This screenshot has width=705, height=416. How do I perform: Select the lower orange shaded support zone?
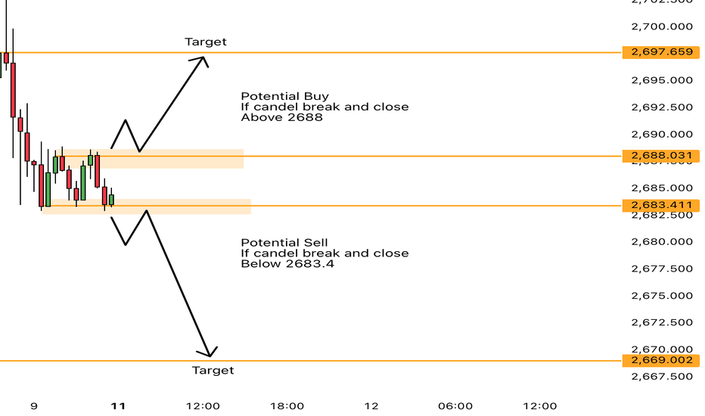coord(147,206)
